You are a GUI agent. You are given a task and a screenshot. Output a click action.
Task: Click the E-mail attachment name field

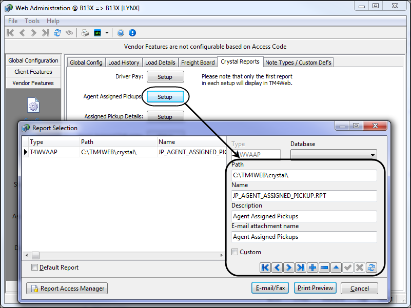304,237
